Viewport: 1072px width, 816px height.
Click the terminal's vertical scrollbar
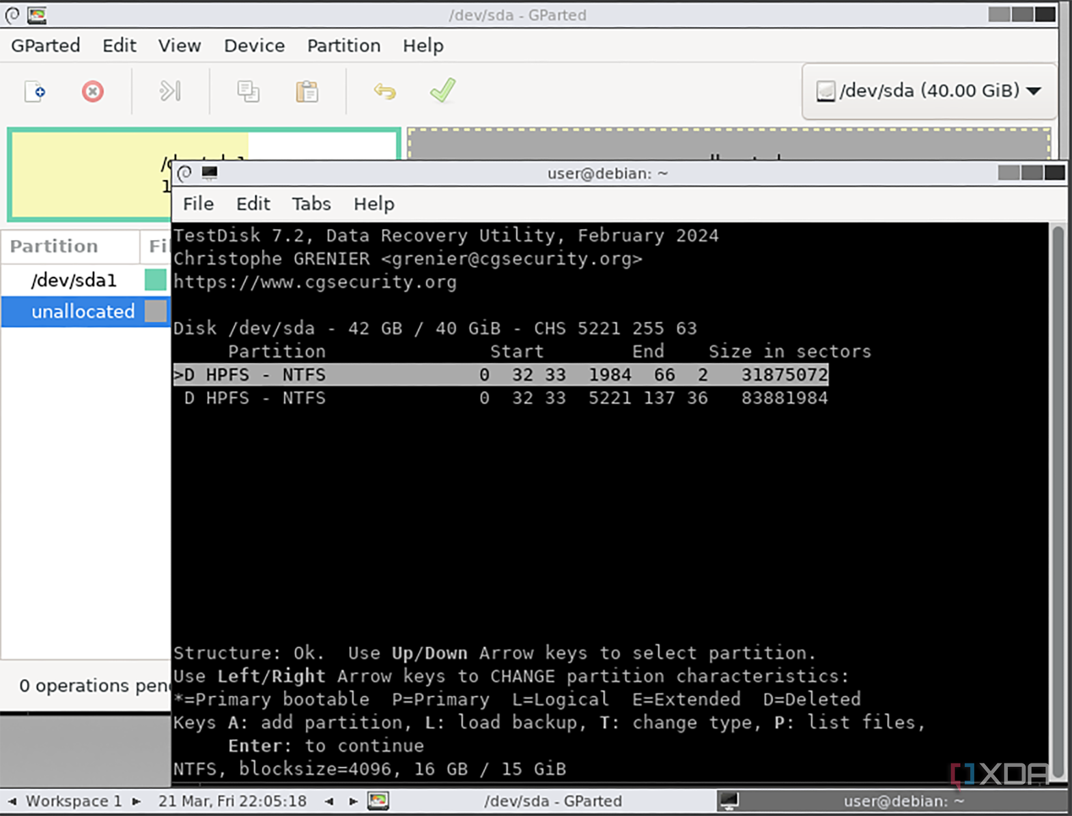click(x=1058, y=501)
